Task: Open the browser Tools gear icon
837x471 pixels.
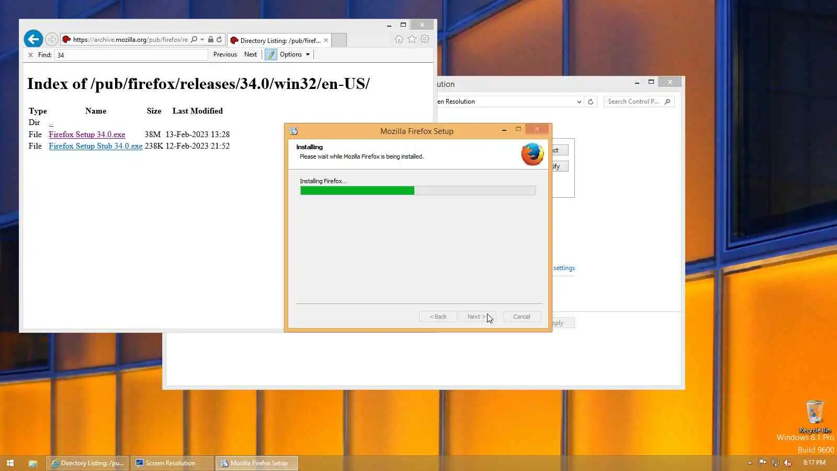Action: (425, 39)
